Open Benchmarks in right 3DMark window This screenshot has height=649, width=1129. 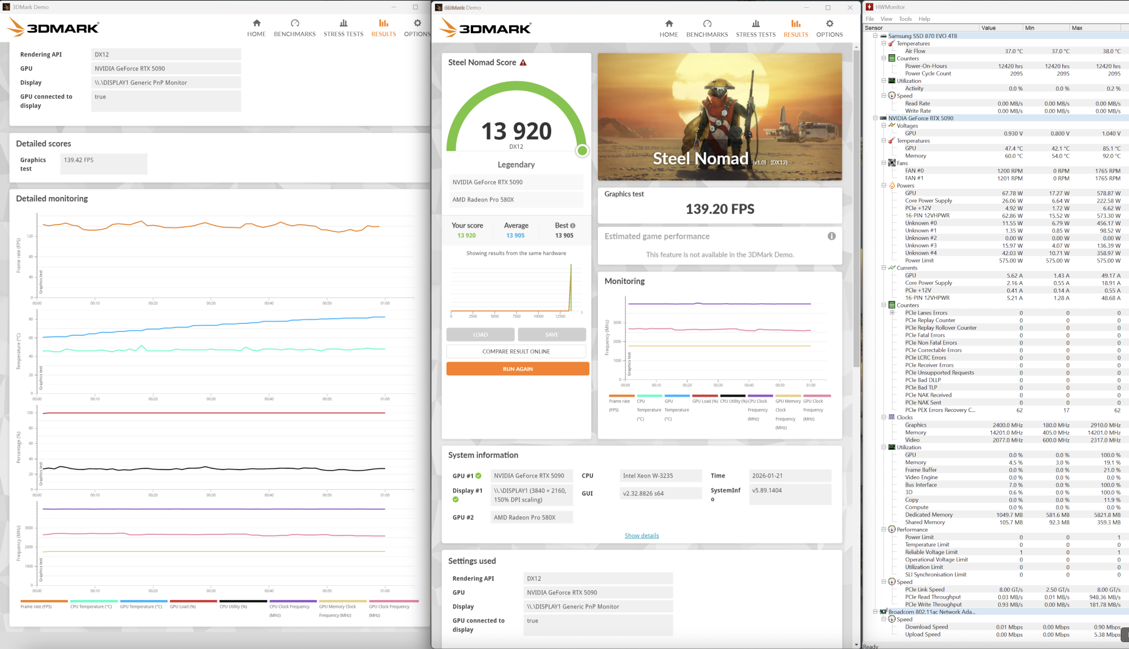[x=707, y=28]
